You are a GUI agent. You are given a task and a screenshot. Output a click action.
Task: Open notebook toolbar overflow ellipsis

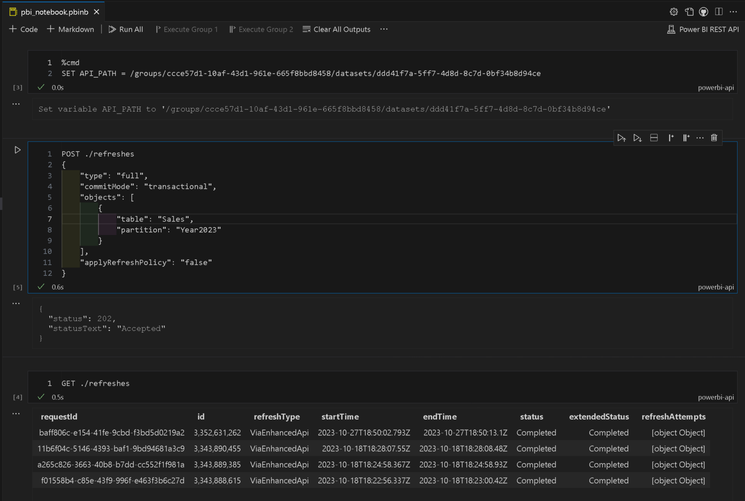(384, 29)
